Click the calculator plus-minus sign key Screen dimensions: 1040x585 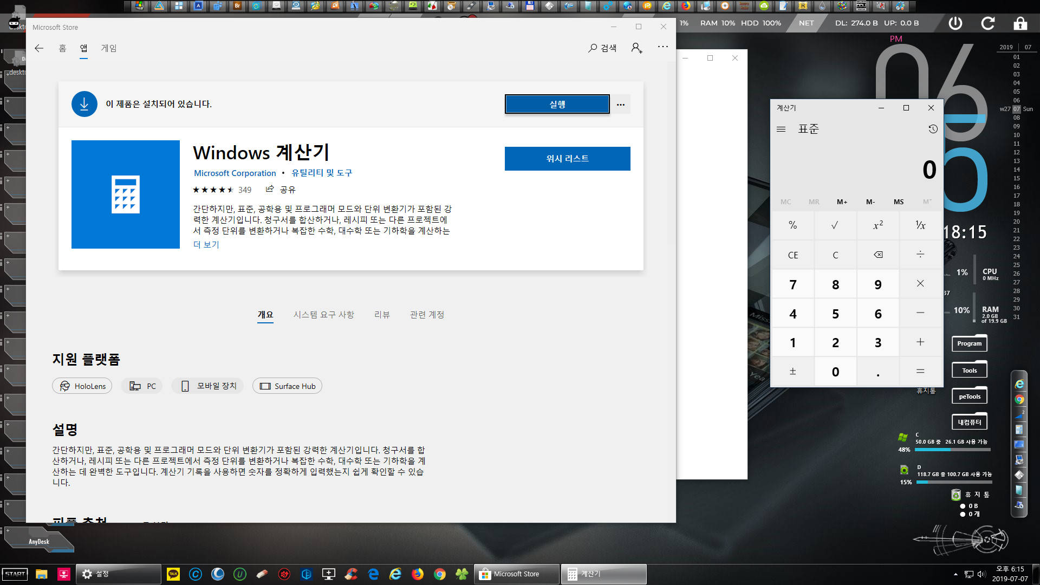[792, 372]
